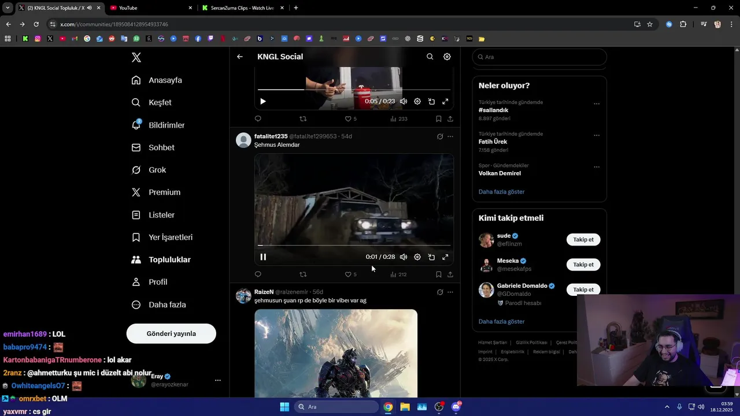Repost the top video post
The image size is (740, 416).
pos(303,118)
